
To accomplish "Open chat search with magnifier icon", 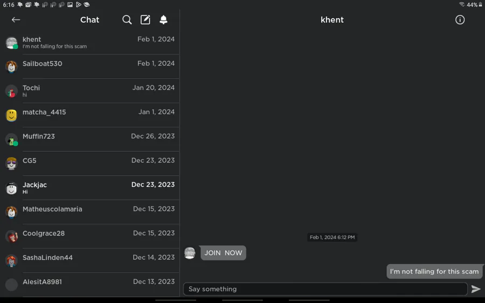I will pyautogui.click(x=127, y=20).
